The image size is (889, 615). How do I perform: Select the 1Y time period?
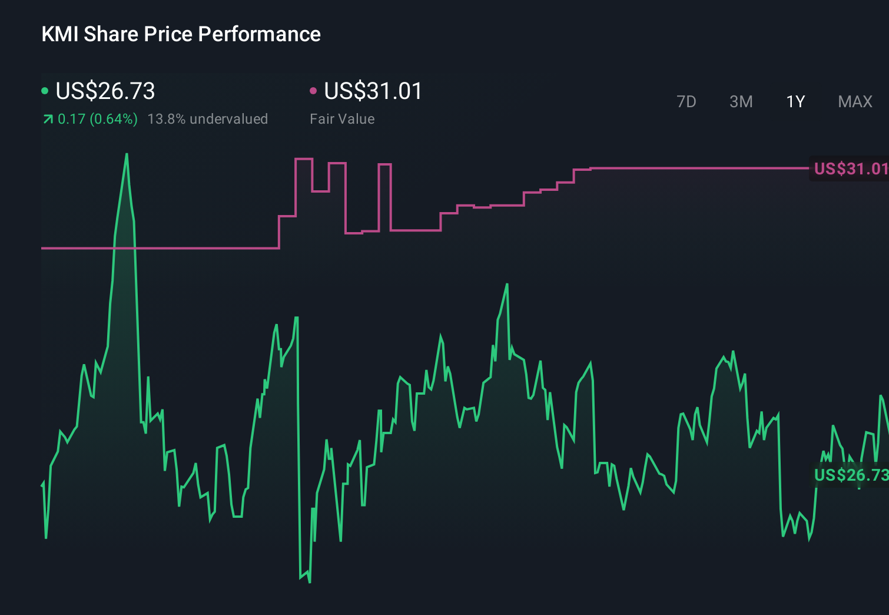795,101
